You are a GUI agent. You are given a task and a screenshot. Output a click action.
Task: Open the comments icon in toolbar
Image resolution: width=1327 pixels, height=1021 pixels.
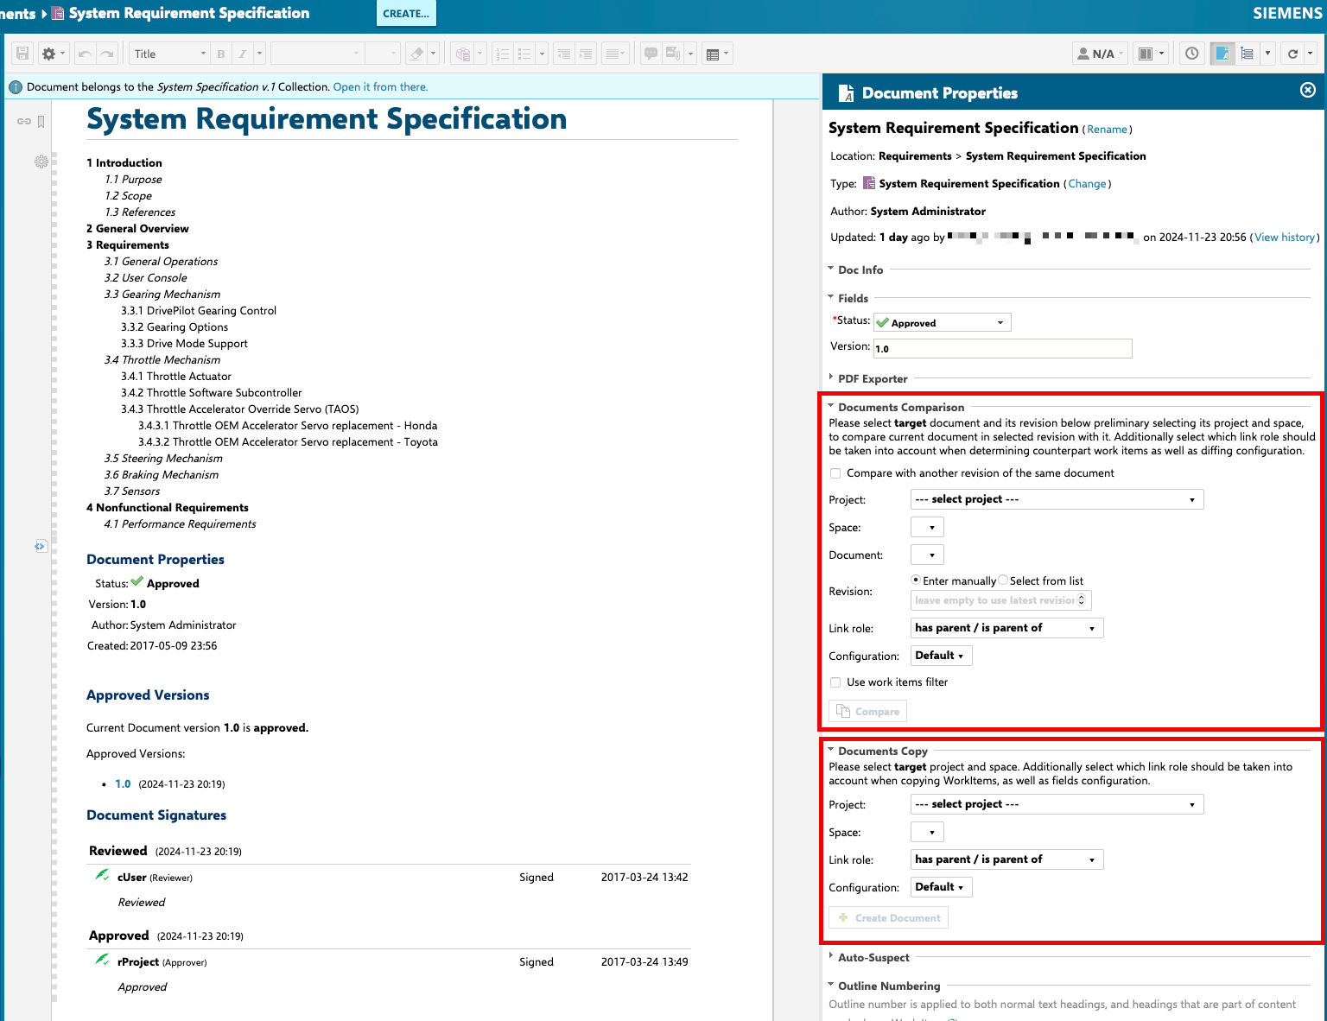click(651, 53)
